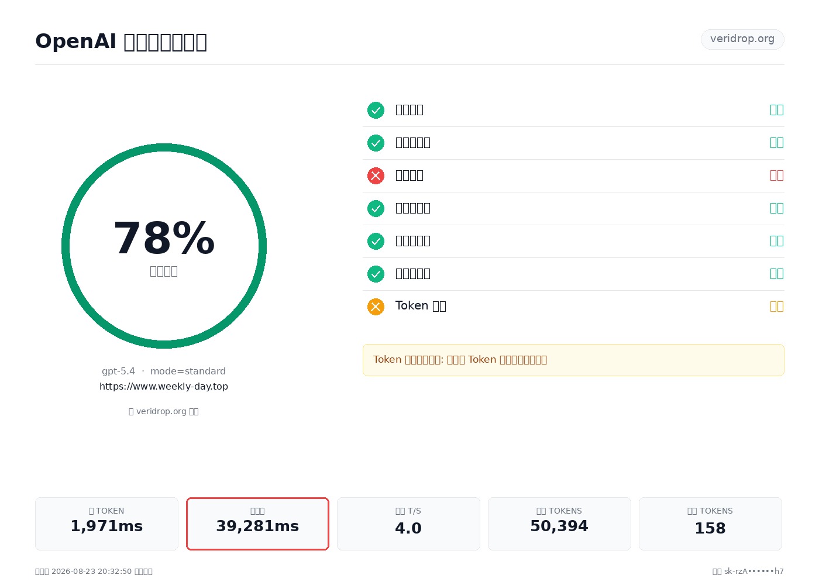Click the orange X icon beside Token row

click(x=376, y=307)
